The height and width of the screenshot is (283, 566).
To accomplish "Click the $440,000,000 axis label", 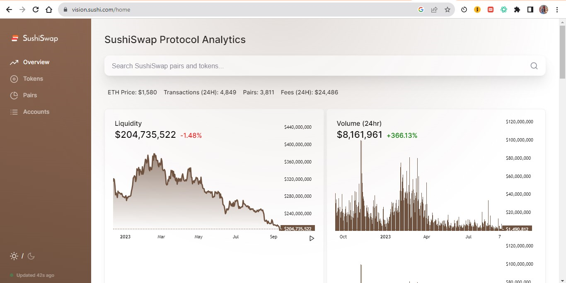I will coord(298,127).
